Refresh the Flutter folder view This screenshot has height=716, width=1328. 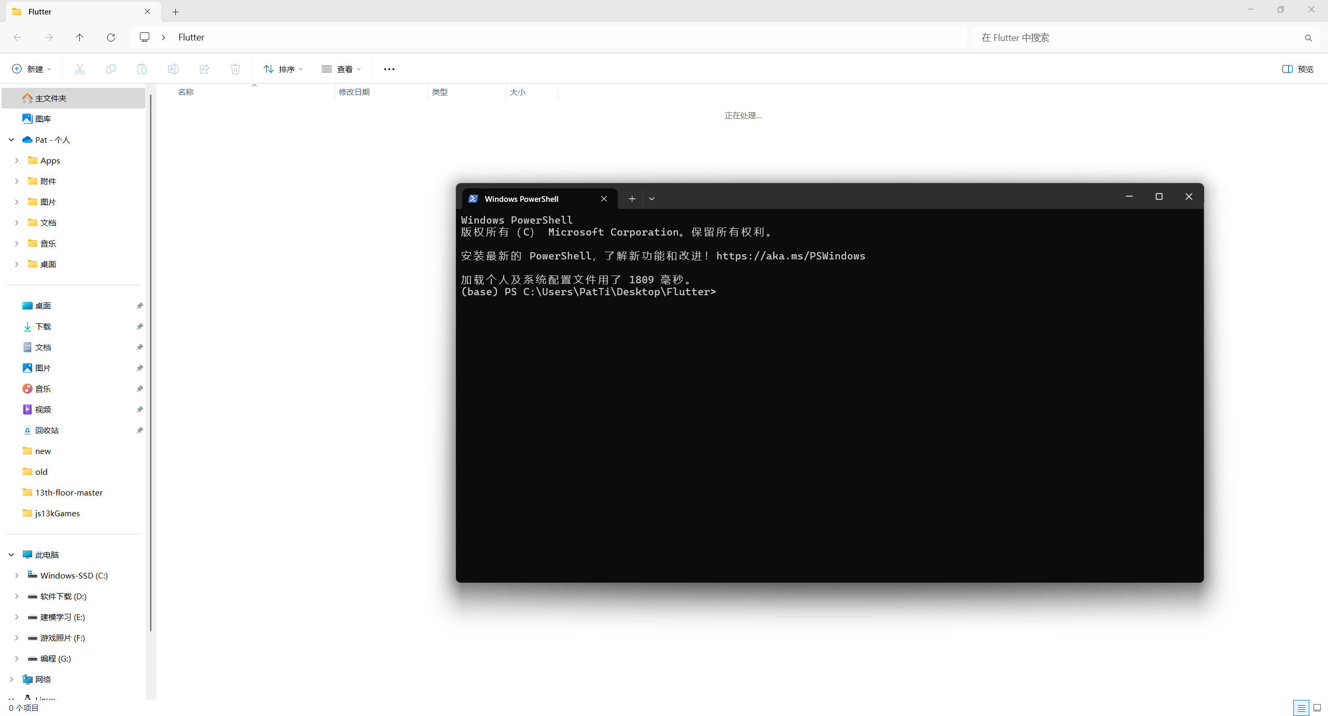tap(110, 37)
